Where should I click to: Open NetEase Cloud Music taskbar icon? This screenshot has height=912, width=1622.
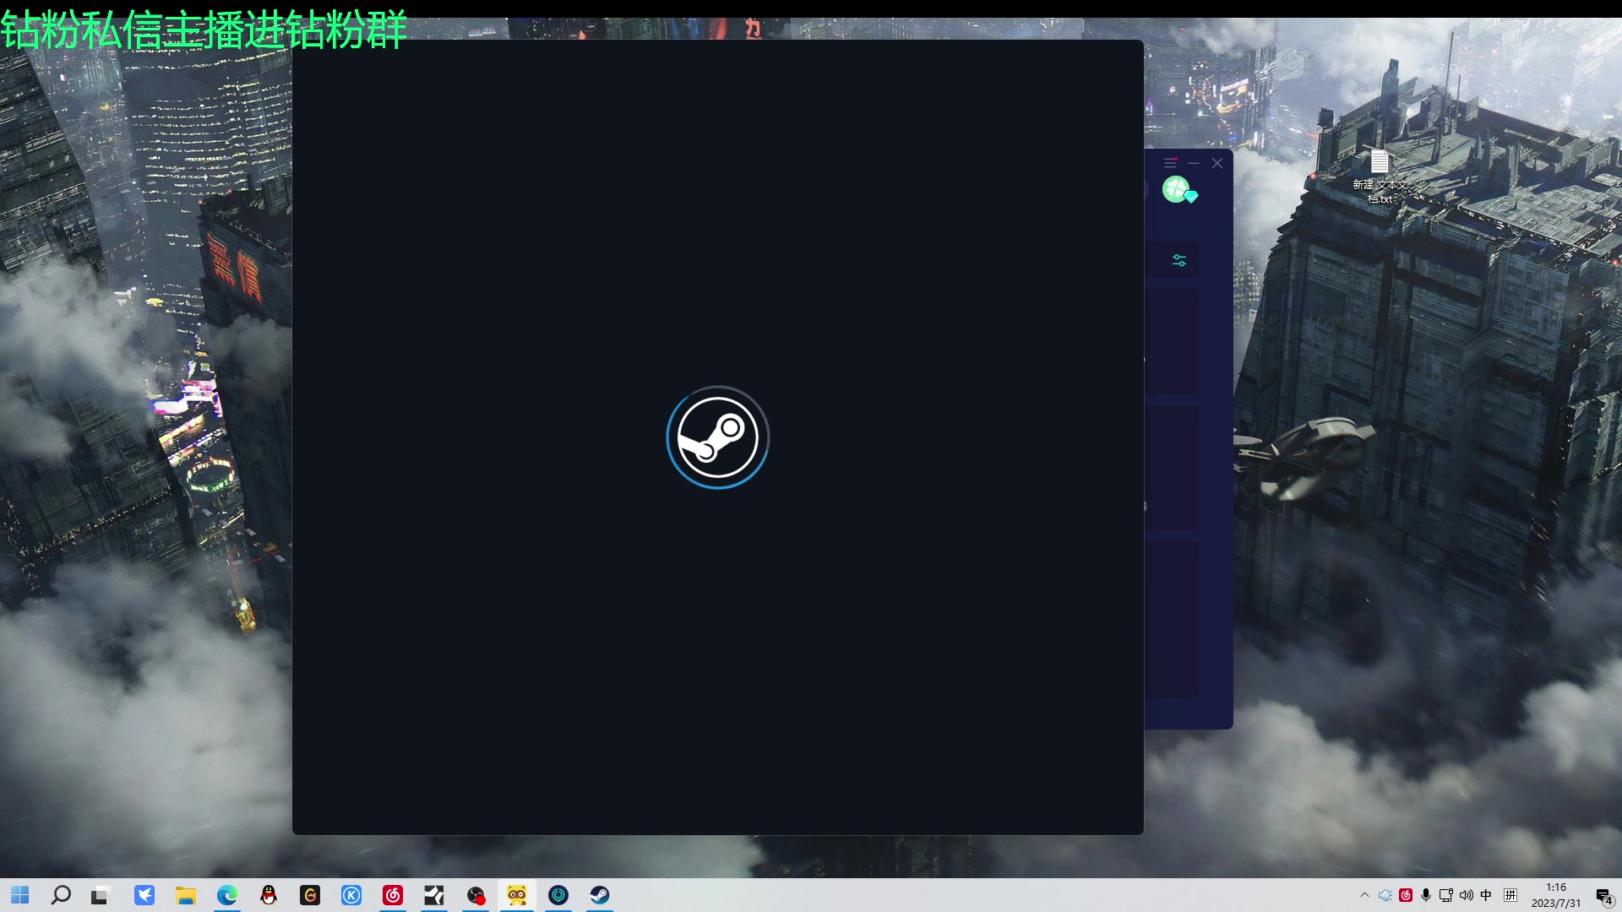393,895
